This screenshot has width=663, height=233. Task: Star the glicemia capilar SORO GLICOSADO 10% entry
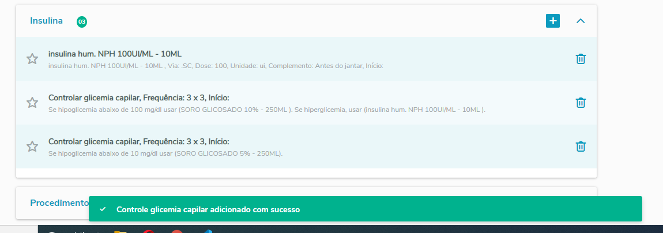click(x=32, y=103)
